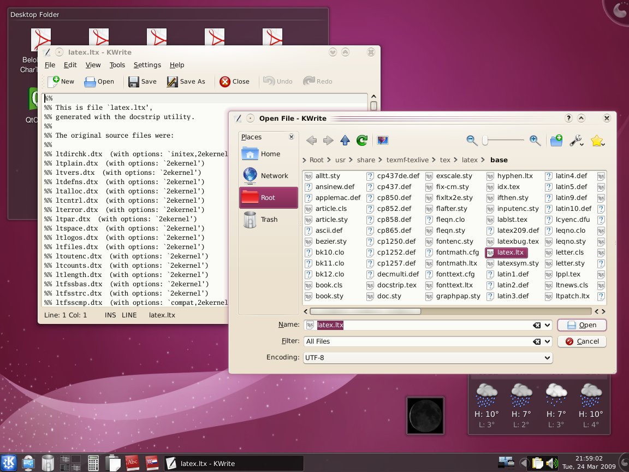Select the file inputenc.sty
Viewport: 629px width, 472px height.
point(513,209)
